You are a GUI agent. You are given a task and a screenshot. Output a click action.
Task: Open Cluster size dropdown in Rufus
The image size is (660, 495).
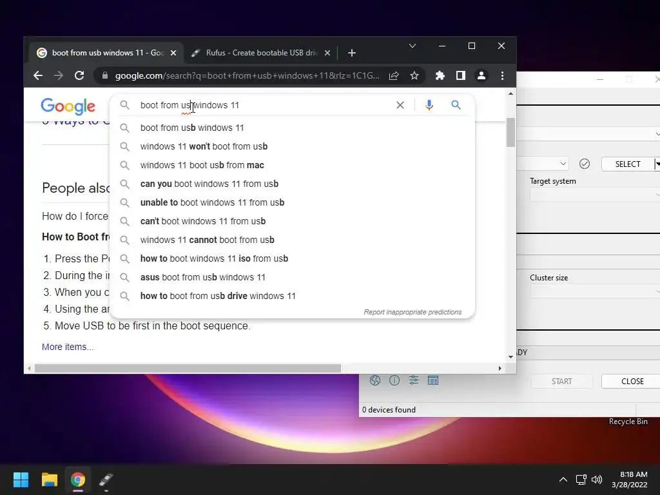click(595, 291)
